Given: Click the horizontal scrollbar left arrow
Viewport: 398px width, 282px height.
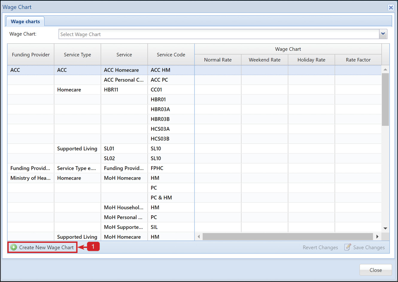Looking at the screenshot, I should (199, 237).
